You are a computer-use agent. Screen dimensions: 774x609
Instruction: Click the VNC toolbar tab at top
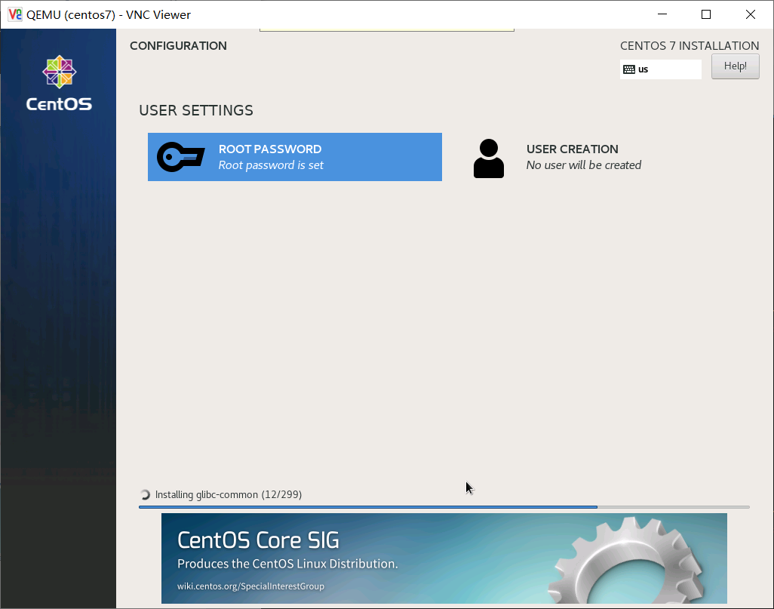click(x=387, y=29)
